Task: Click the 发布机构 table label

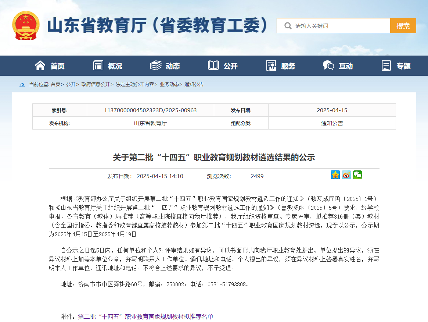Action: tap(60, 123)
